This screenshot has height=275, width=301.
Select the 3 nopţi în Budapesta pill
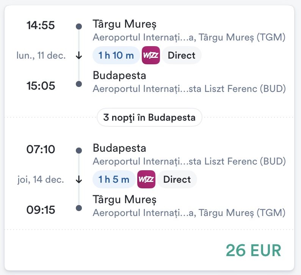click(x=149, y=118)
